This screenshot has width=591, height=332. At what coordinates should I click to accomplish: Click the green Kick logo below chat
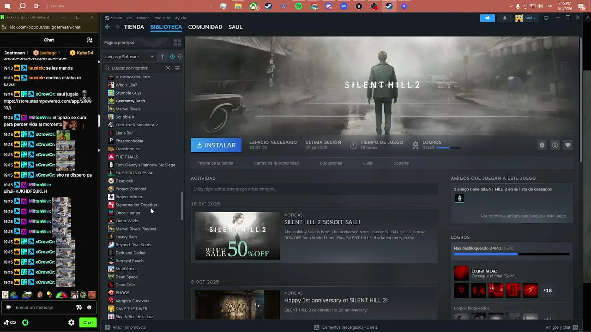pos(25,323)
